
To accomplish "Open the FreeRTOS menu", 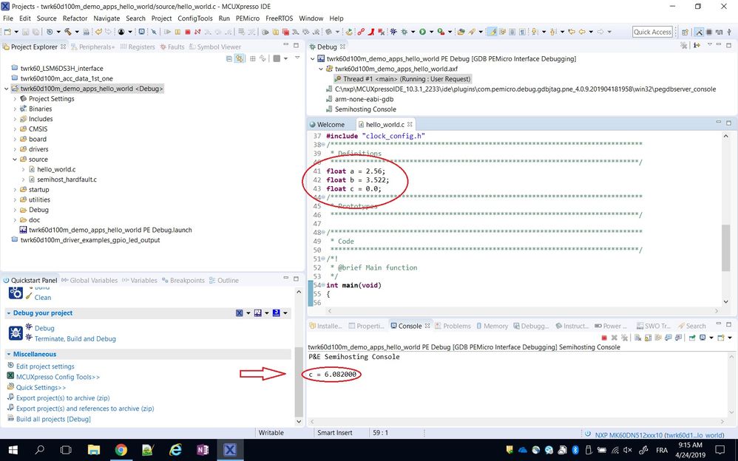I will pos(279,18).
